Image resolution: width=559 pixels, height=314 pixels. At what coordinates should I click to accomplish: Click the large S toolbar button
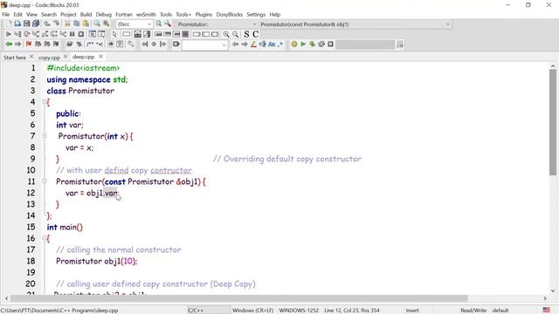[x=246, y=34]
